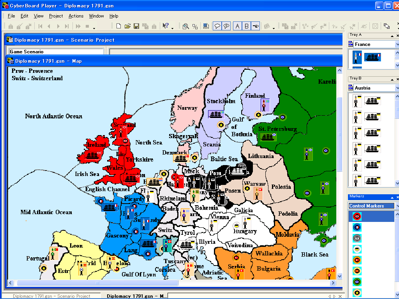Open the Help menu

114,16
